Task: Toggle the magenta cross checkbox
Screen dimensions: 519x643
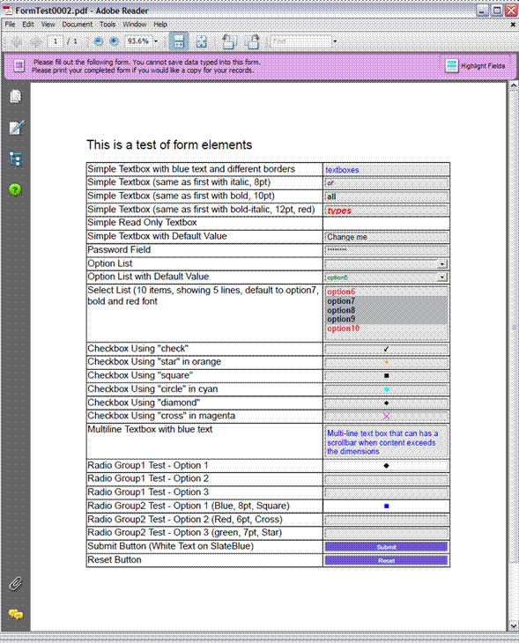Action: [386, 417]
